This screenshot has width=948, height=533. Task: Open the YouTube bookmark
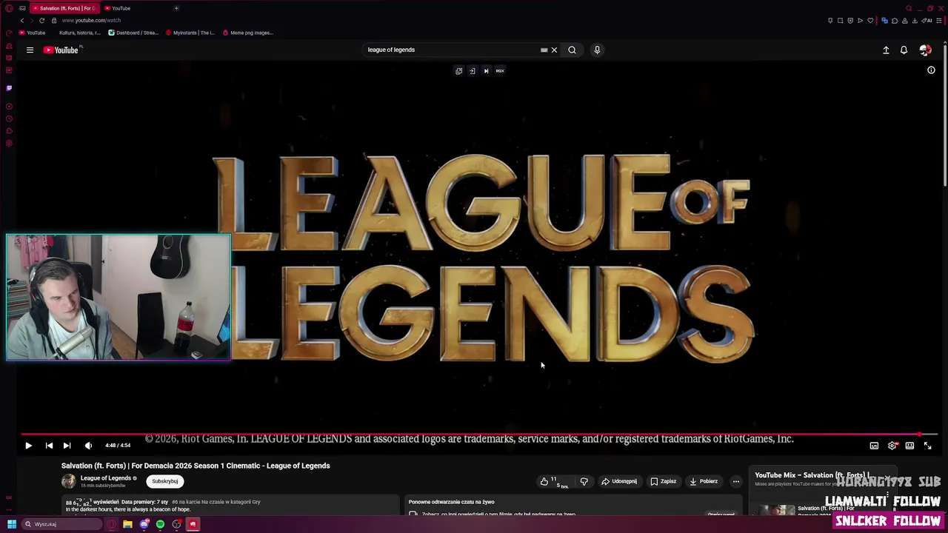33,33
